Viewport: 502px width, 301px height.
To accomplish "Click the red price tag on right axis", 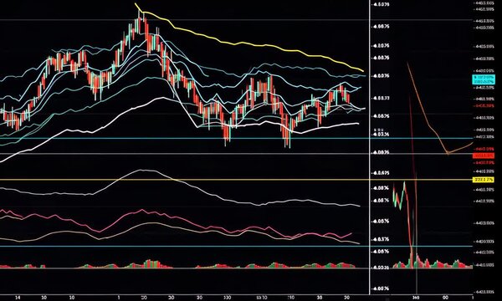I will point(484,156).
